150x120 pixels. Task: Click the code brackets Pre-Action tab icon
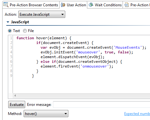[x=126, y=5]
